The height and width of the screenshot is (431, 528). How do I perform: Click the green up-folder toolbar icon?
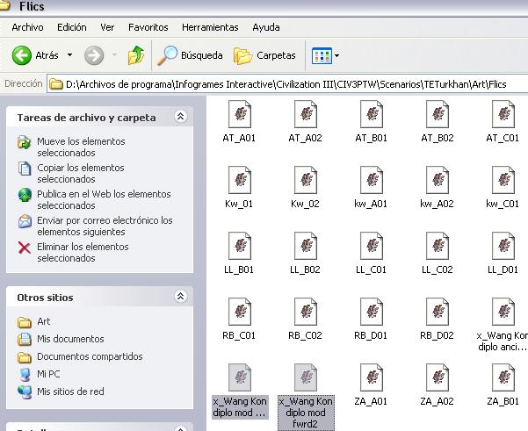coord(136,55)
